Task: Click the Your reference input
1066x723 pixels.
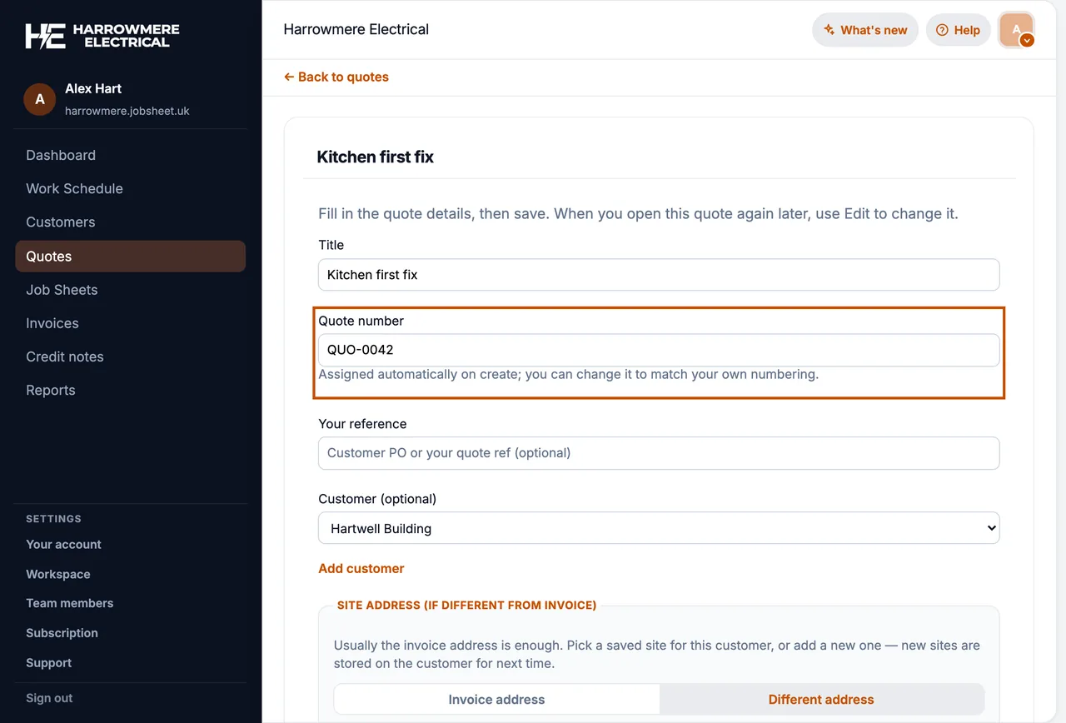Action: (659, 453)
